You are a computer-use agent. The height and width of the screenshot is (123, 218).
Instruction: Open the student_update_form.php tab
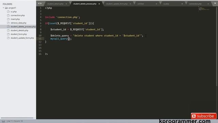click(117, 4)
